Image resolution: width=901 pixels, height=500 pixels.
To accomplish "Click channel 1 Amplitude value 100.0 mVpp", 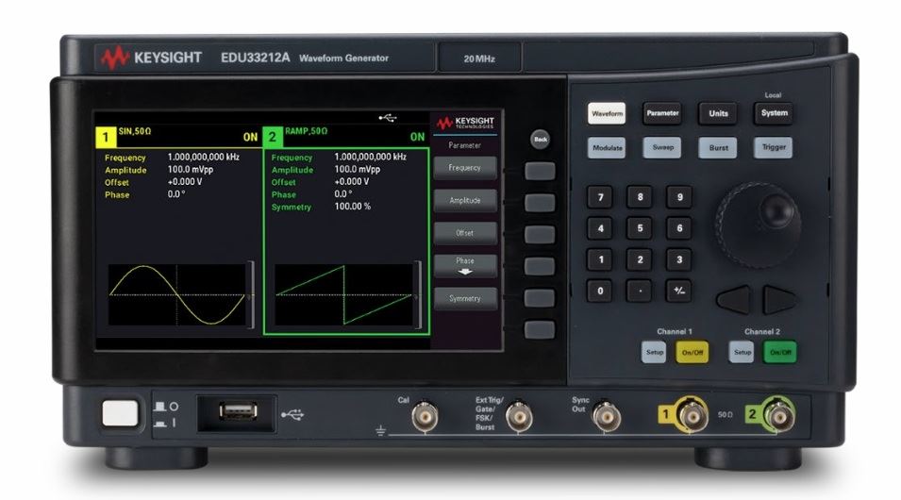I will pos(191,170).
